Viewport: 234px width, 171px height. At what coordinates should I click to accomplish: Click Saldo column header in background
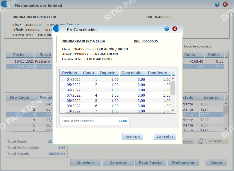(x=214, y=55)
